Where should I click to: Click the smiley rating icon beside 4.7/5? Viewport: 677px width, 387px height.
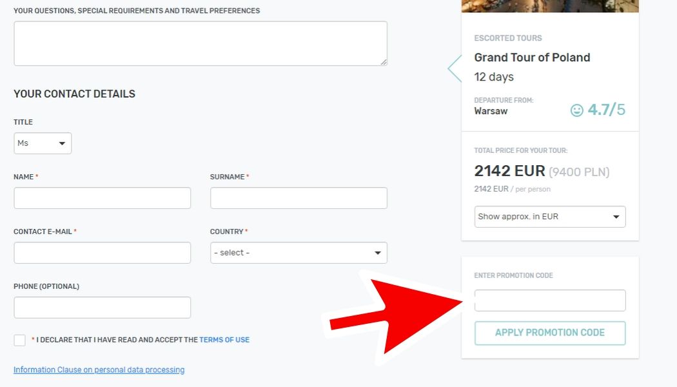click(x=577, y=110)
